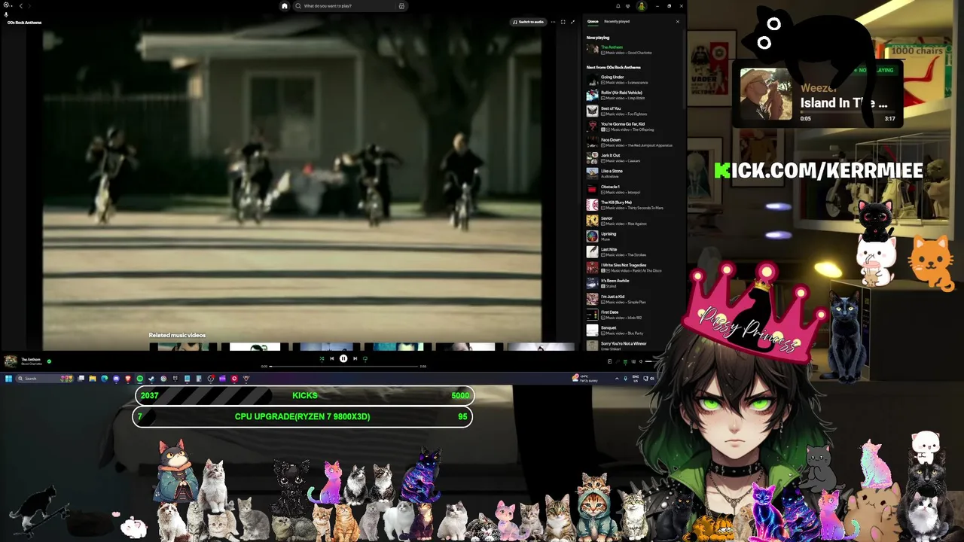Expand the system tray hidden icons chevron
Screen dimensions: 964x542
click(617, 379)
